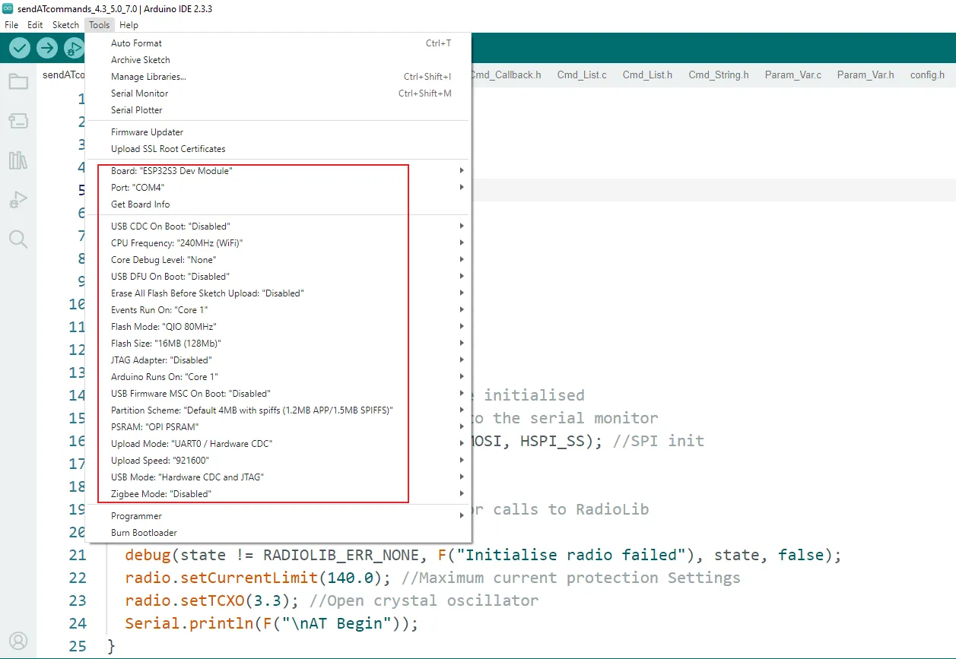Start debugging with the Debug icon
This screenshot has width=956, height=659.
coord(74,49)
